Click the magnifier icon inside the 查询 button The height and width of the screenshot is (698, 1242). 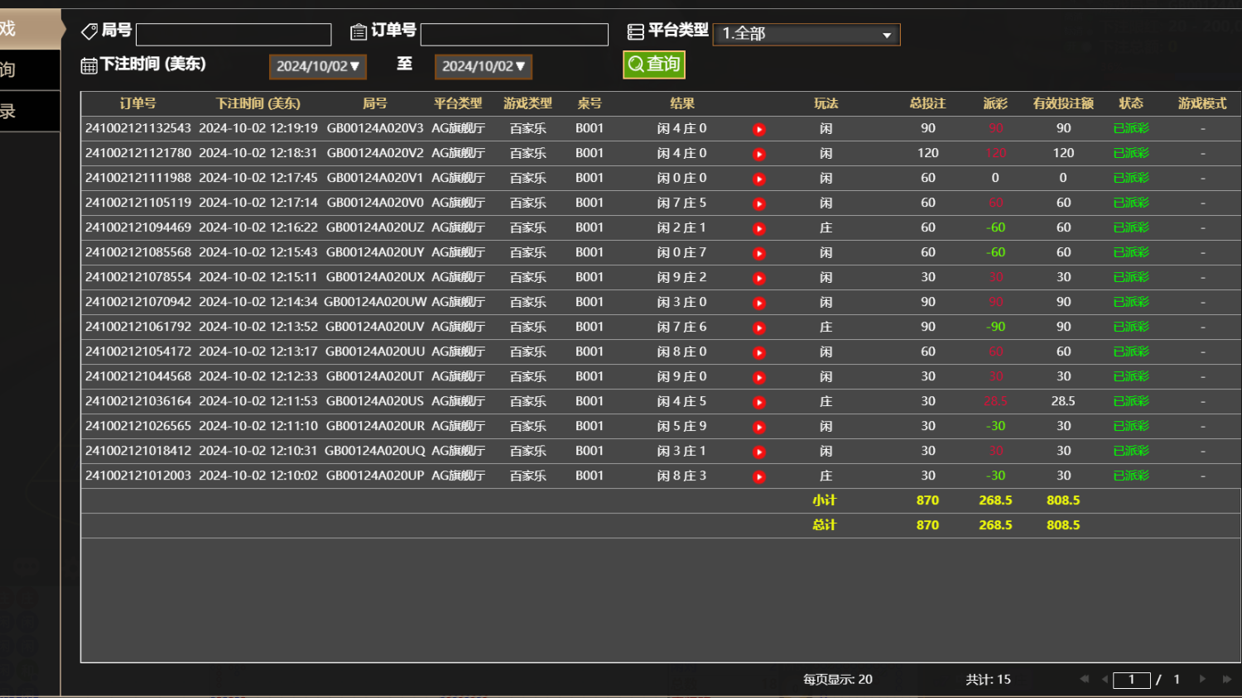(635, 64)
